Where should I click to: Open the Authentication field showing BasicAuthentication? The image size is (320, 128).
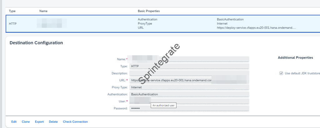point(189,94)
